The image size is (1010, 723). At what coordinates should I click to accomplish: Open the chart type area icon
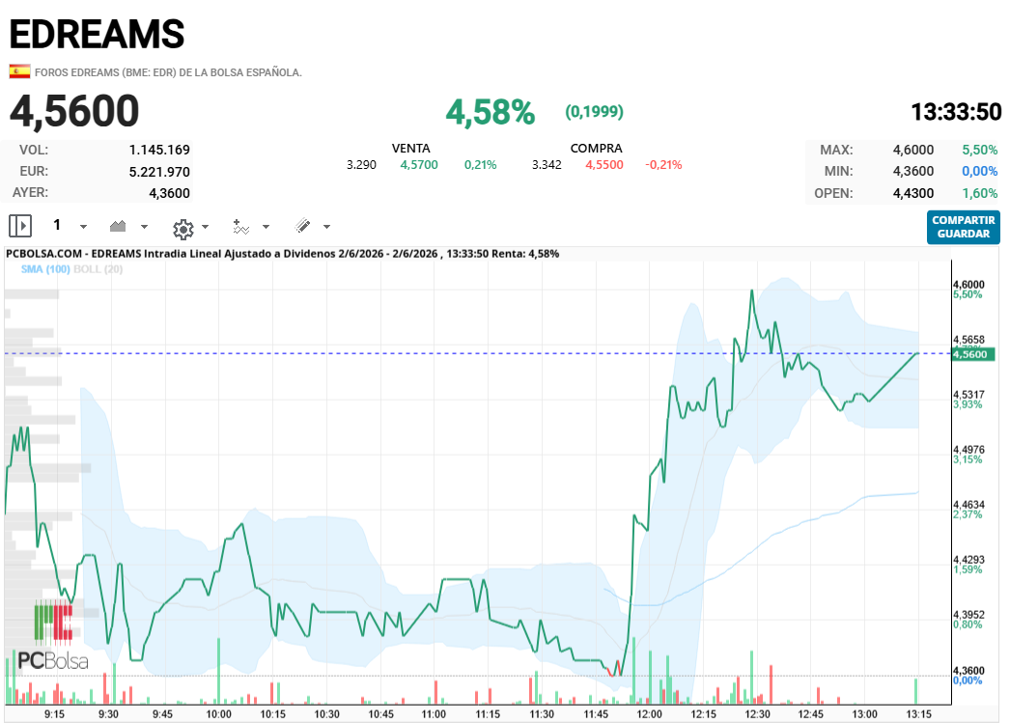tap(118, 226)
